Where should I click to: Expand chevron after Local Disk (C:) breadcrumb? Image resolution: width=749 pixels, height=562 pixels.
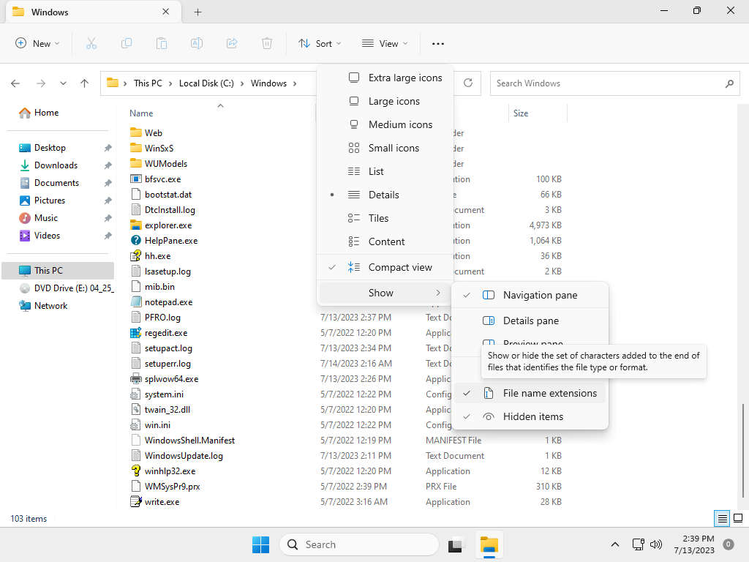[x=241, y=83]
